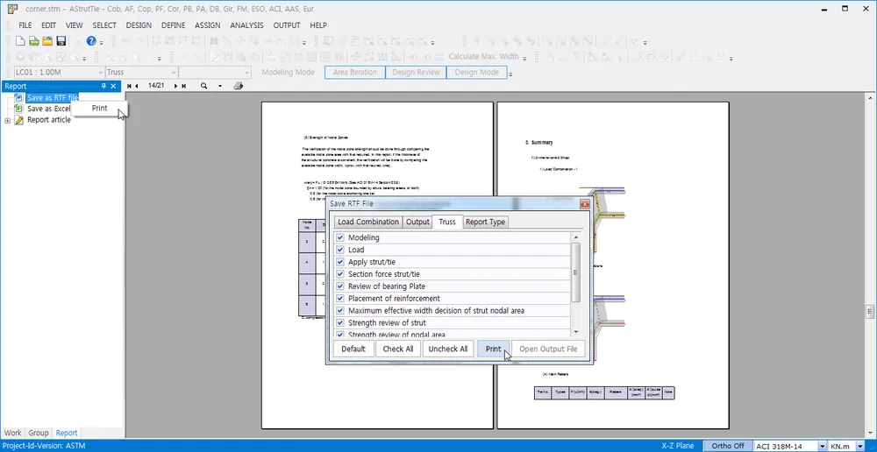Image resolution: width=877 pixels, height=452 pixels.
Task: Click the Design Mode button
Action: (476, 72)
